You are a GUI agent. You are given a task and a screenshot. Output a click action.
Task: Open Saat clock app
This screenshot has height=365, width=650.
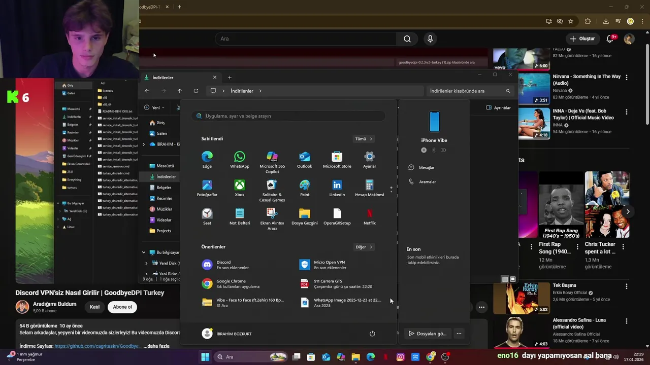click(207, 216)
